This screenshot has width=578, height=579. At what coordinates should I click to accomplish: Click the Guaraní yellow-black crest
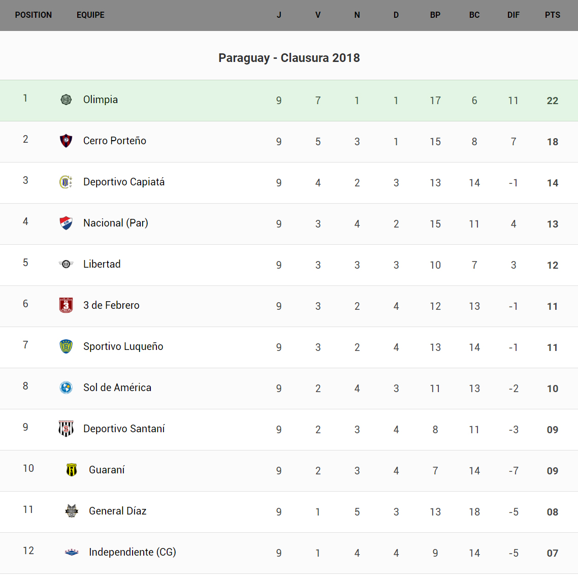[72, 470]
